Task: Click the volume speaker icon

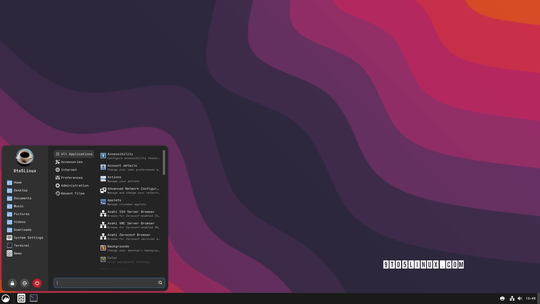Action: pos(520,298)
